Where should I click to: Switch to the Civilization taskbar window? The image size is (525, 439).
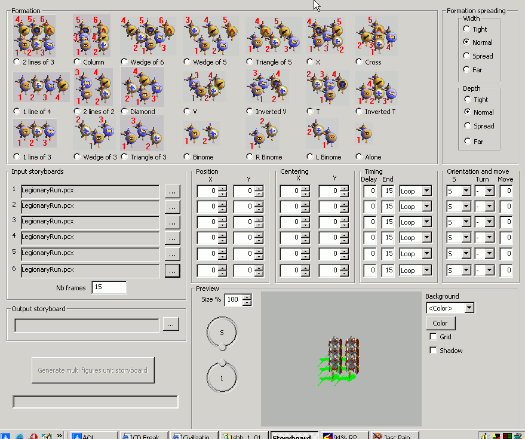(x=194, y=435)
